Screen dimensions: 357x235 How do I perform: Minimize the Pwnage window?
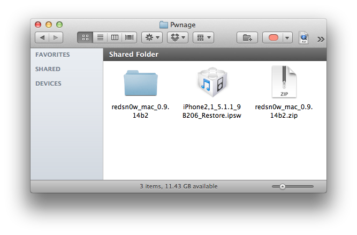tap(49, 25)
